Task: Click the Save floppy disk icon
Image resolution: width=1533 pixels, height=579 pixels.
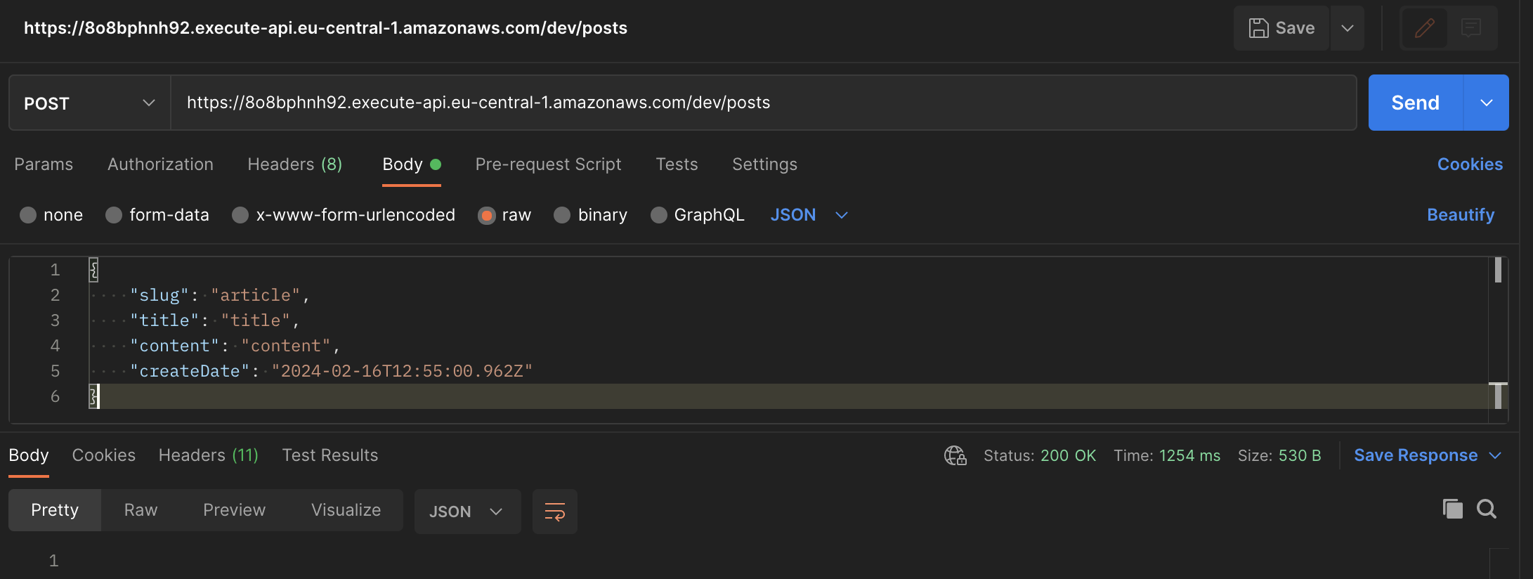Action: pyautogui.click(x=1258, y=28)
